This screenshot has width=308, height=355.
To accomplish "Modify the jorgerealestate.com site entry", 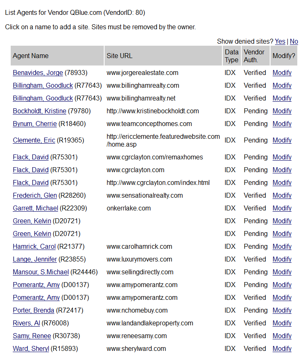I will [x=282, y=73].
